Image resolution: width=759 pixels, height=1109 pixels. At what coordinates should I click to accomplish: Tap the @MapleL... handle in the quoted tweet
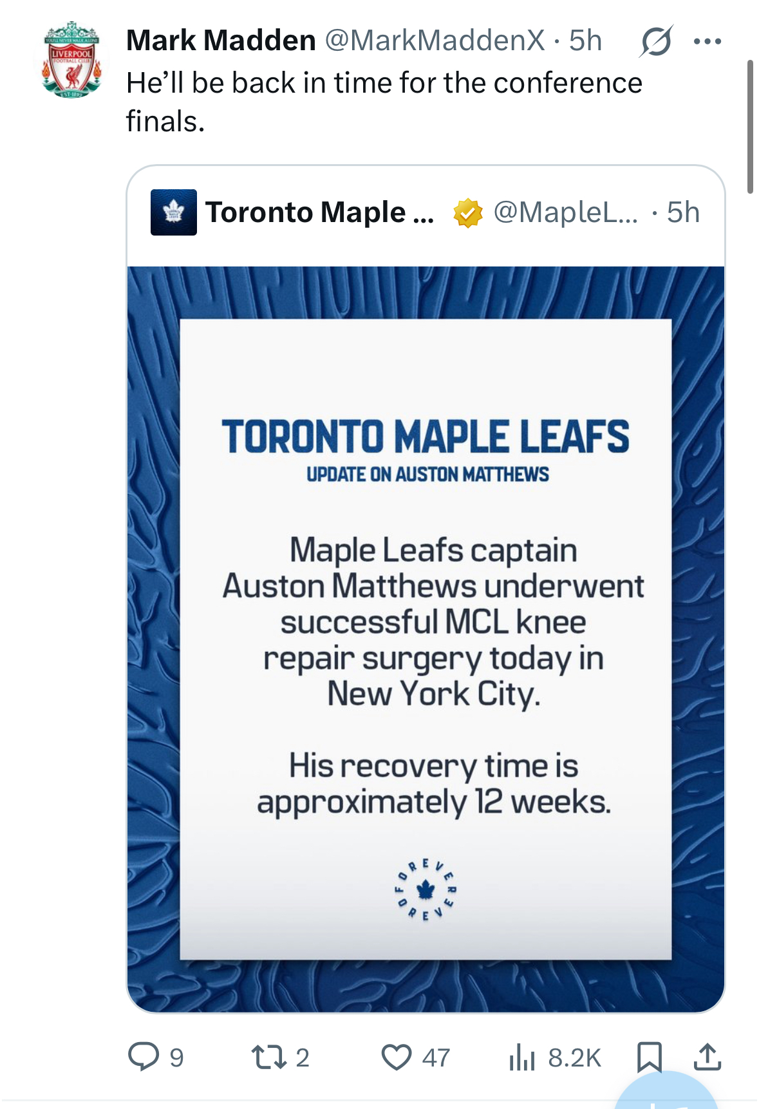click(565, 212)
